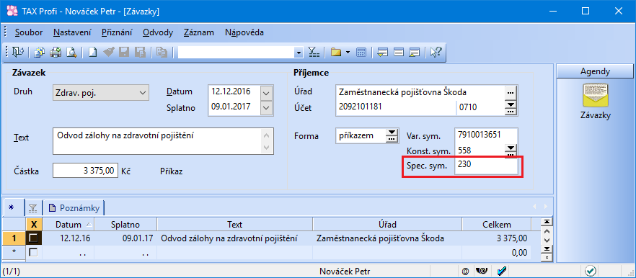Viewport: 636px width, 278px height.
Task: Open the Úřad lookup ellipsis button
Action: click(511, 92)
